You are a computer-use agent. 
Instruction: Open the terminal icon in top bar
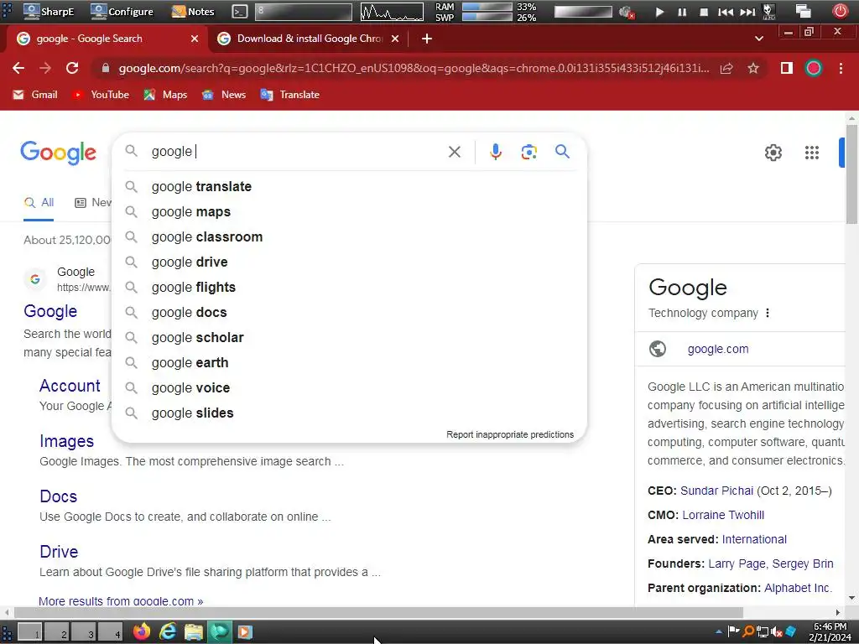point(239,11)
